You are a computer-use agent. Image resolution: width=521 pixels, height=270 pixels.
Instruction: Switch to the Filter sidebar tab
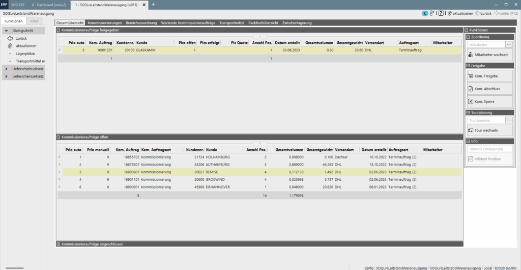pos(34,21)
